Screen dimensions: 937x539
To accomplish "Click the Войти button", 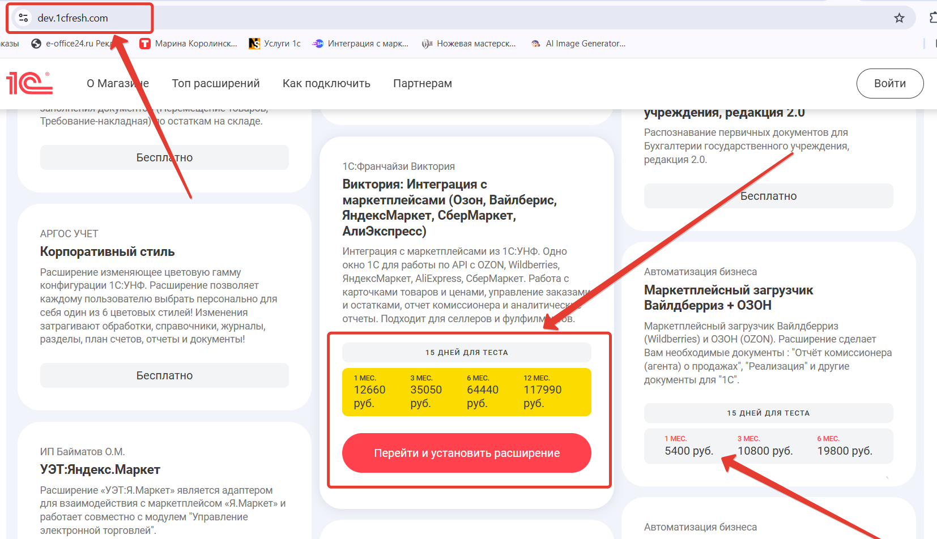I will pyautogui.click(x=890, y=84).
